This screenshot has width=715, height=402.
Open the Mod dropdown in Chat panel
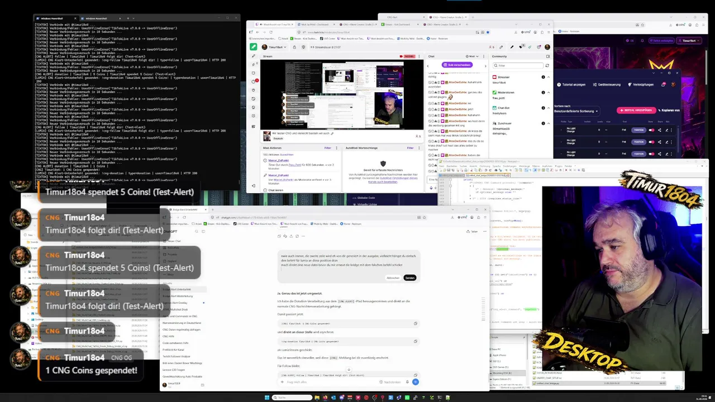click(x=472, y=56)
